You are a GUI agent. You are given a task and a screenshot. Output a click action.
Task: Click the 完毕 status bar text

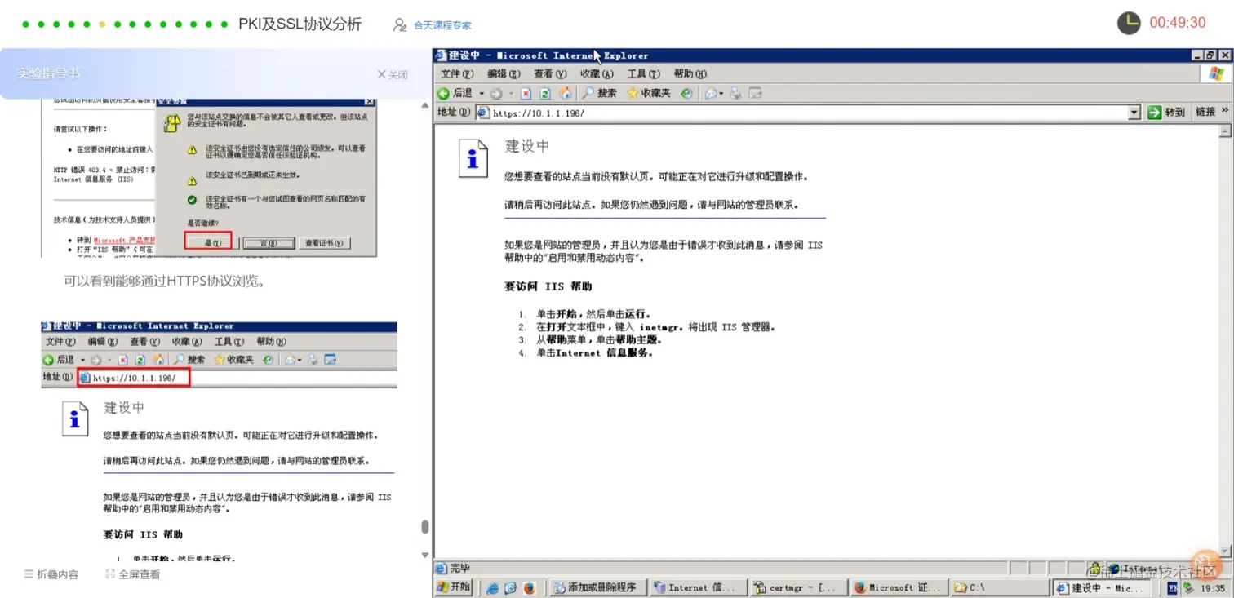(459, 568)
